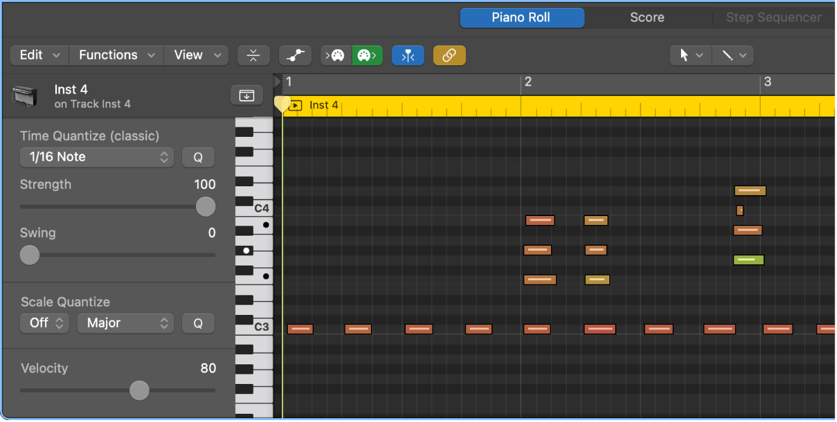
Task: Open the Functions menu
Action: pos(116,55)
